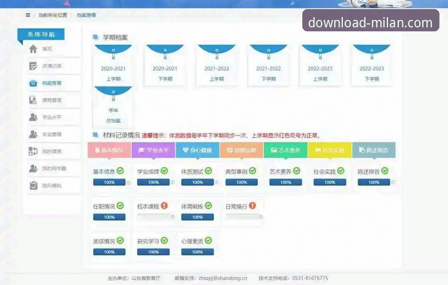Switch to the grey-blue 陈述报告 tab
Viewport: 448px width, 285px height.
374,150
